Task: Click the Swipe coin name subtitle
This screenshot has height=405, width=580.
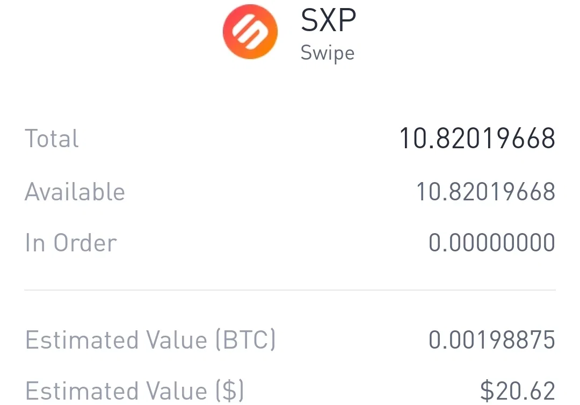Action: tap(328, 53)
